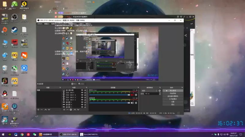Viewport: 245px width, 137px height.
Task: Open the microphone channel settings gear
Action: (x=136, y=95)
